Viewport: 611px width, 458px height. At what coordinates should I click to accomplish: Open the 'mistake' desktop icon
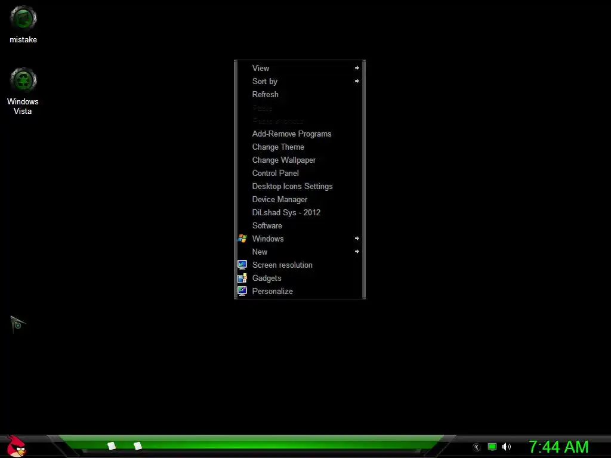tap(23, 24)
